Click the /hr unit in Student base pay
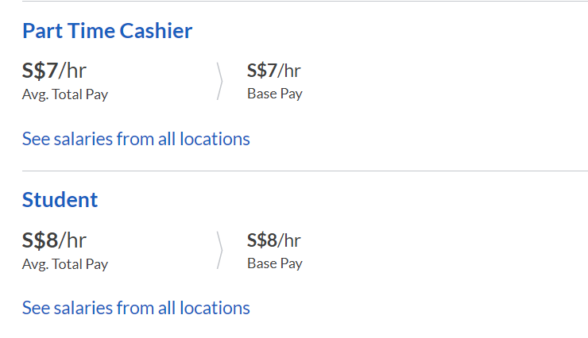 (x=289, y=240)
